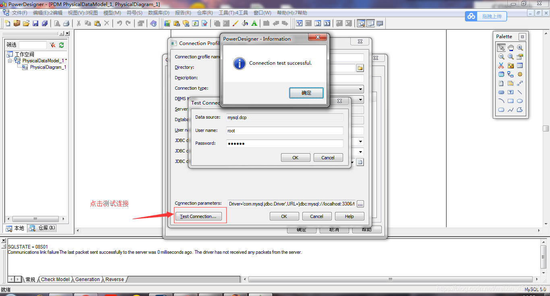550x296 pixels.
Task: Click the Undo toolbar icon
Action: click(x=119, y=23)
